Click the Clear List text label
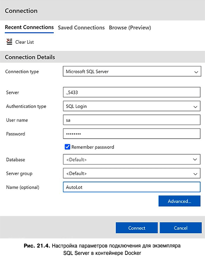This screenshot has width=205, height=261. (x=25, y=42)
